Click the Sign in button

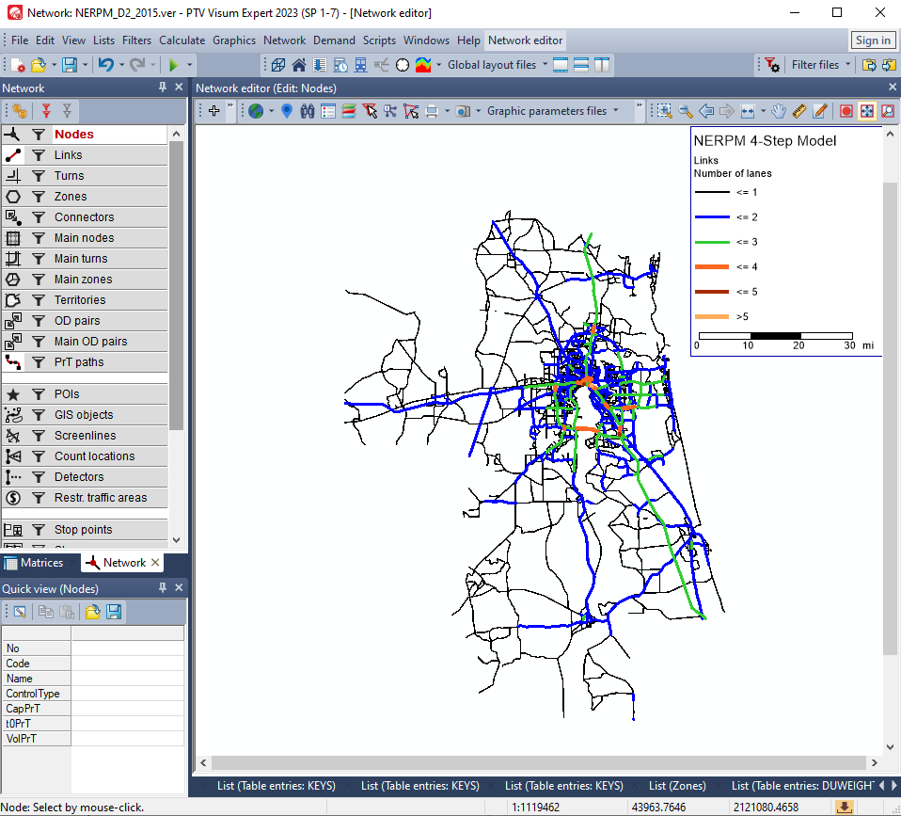coord(873,40)
